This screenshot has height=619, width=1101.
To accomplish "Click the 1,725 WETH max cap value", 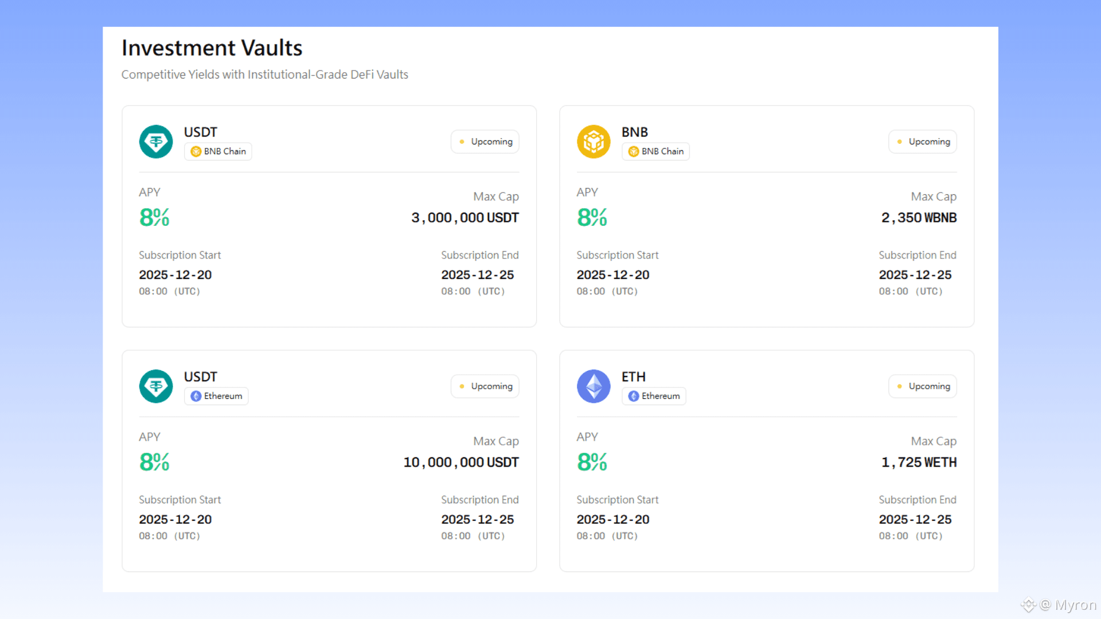I will (919, 463).
